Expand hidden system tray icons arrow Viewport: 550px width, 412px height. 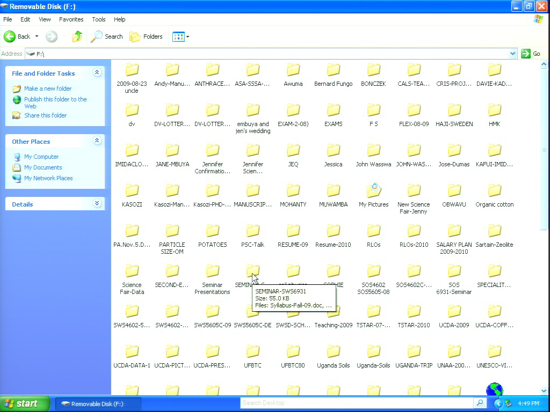coord(498,403)
